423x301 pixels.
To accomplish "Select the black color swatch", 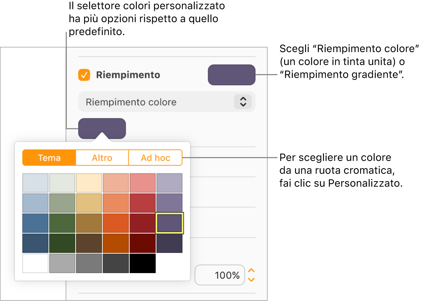I will [142, 263].
